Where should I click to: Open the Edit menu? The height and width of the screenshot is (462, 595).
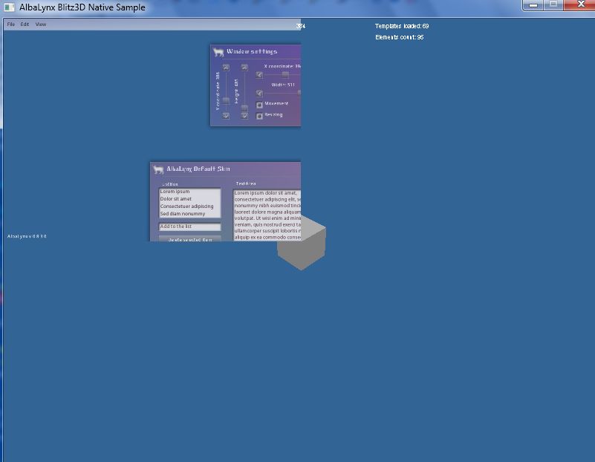click(25, 25)
